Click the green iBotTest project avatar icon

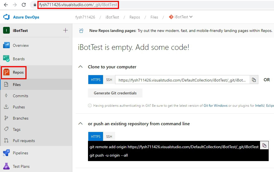tap(6, 30)
